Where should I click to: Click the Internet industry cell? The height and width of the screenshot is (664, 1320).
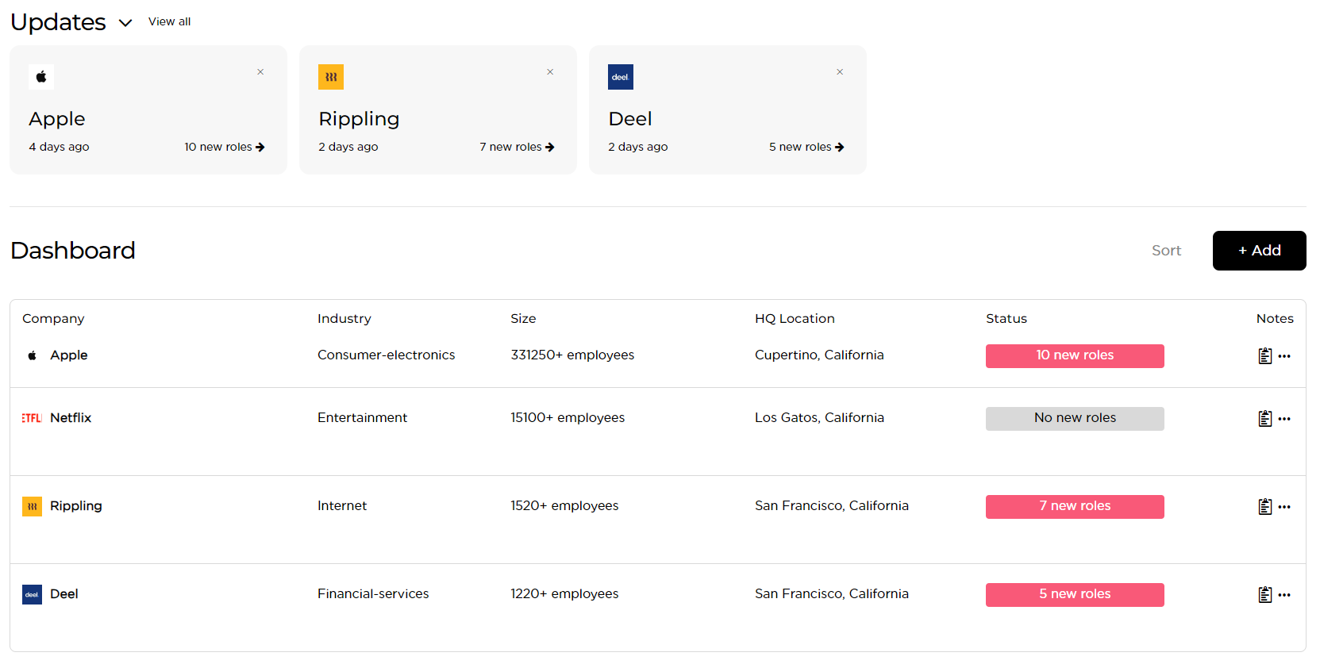click(x=342, y=506)
